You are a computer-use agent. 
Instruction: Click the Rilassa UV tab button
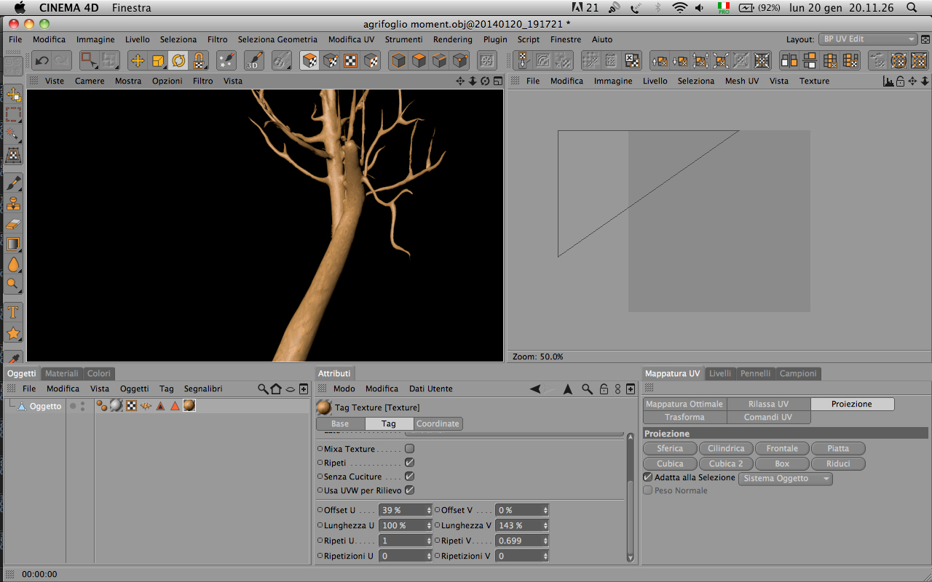(x=768, y=404)
